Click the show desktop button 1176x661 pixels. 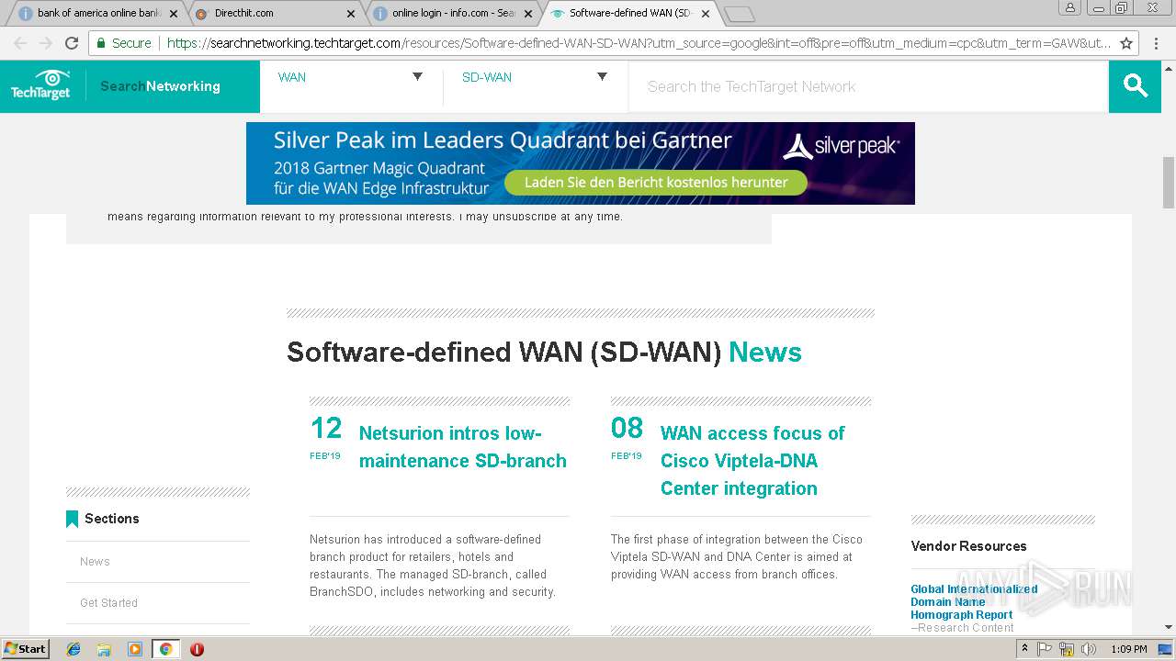(1166, 649)
